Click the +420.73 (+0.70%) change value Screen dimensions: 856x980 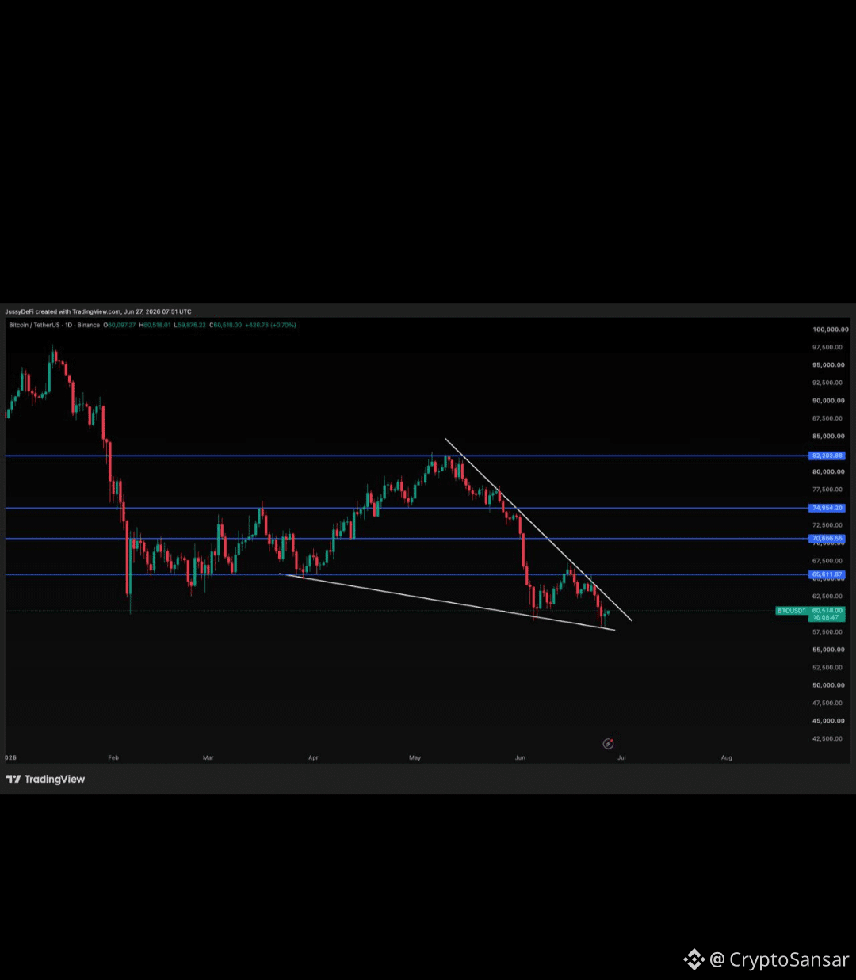pyautogui.click(x=270, y=325)
